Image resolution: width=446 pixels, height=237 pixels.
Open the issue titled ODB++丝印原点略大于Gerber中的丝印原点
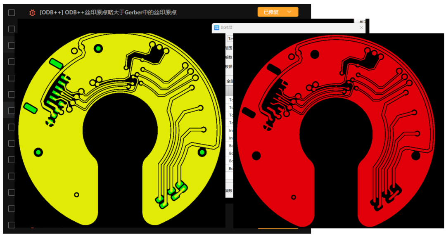pos(108,12)
